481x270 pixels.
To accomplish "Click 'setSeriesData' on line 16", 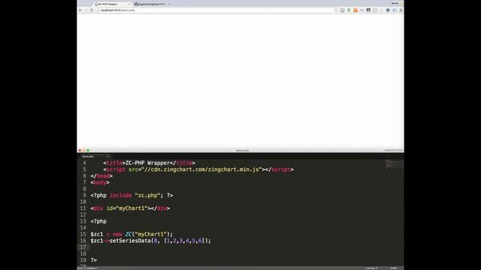I will (130, 241).
